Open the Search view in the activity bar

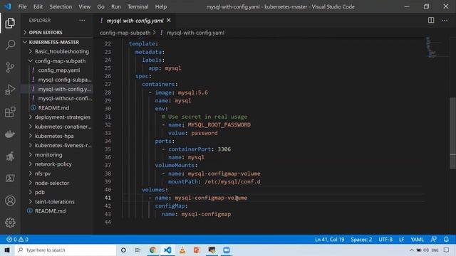(10, 46)
